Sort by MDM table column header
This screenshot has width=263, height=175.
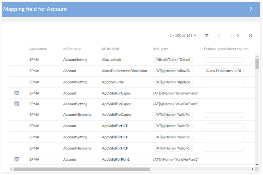pyautogui.click(x=72, y=49)
